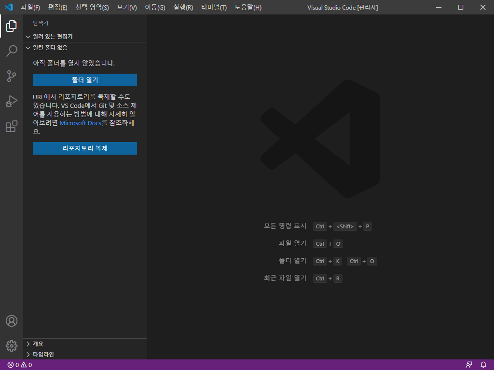The width and height of the screenshot is (494, 370).
Task: Expand the 개요 section
Action: pyautogui.click(x=85, y=344)
